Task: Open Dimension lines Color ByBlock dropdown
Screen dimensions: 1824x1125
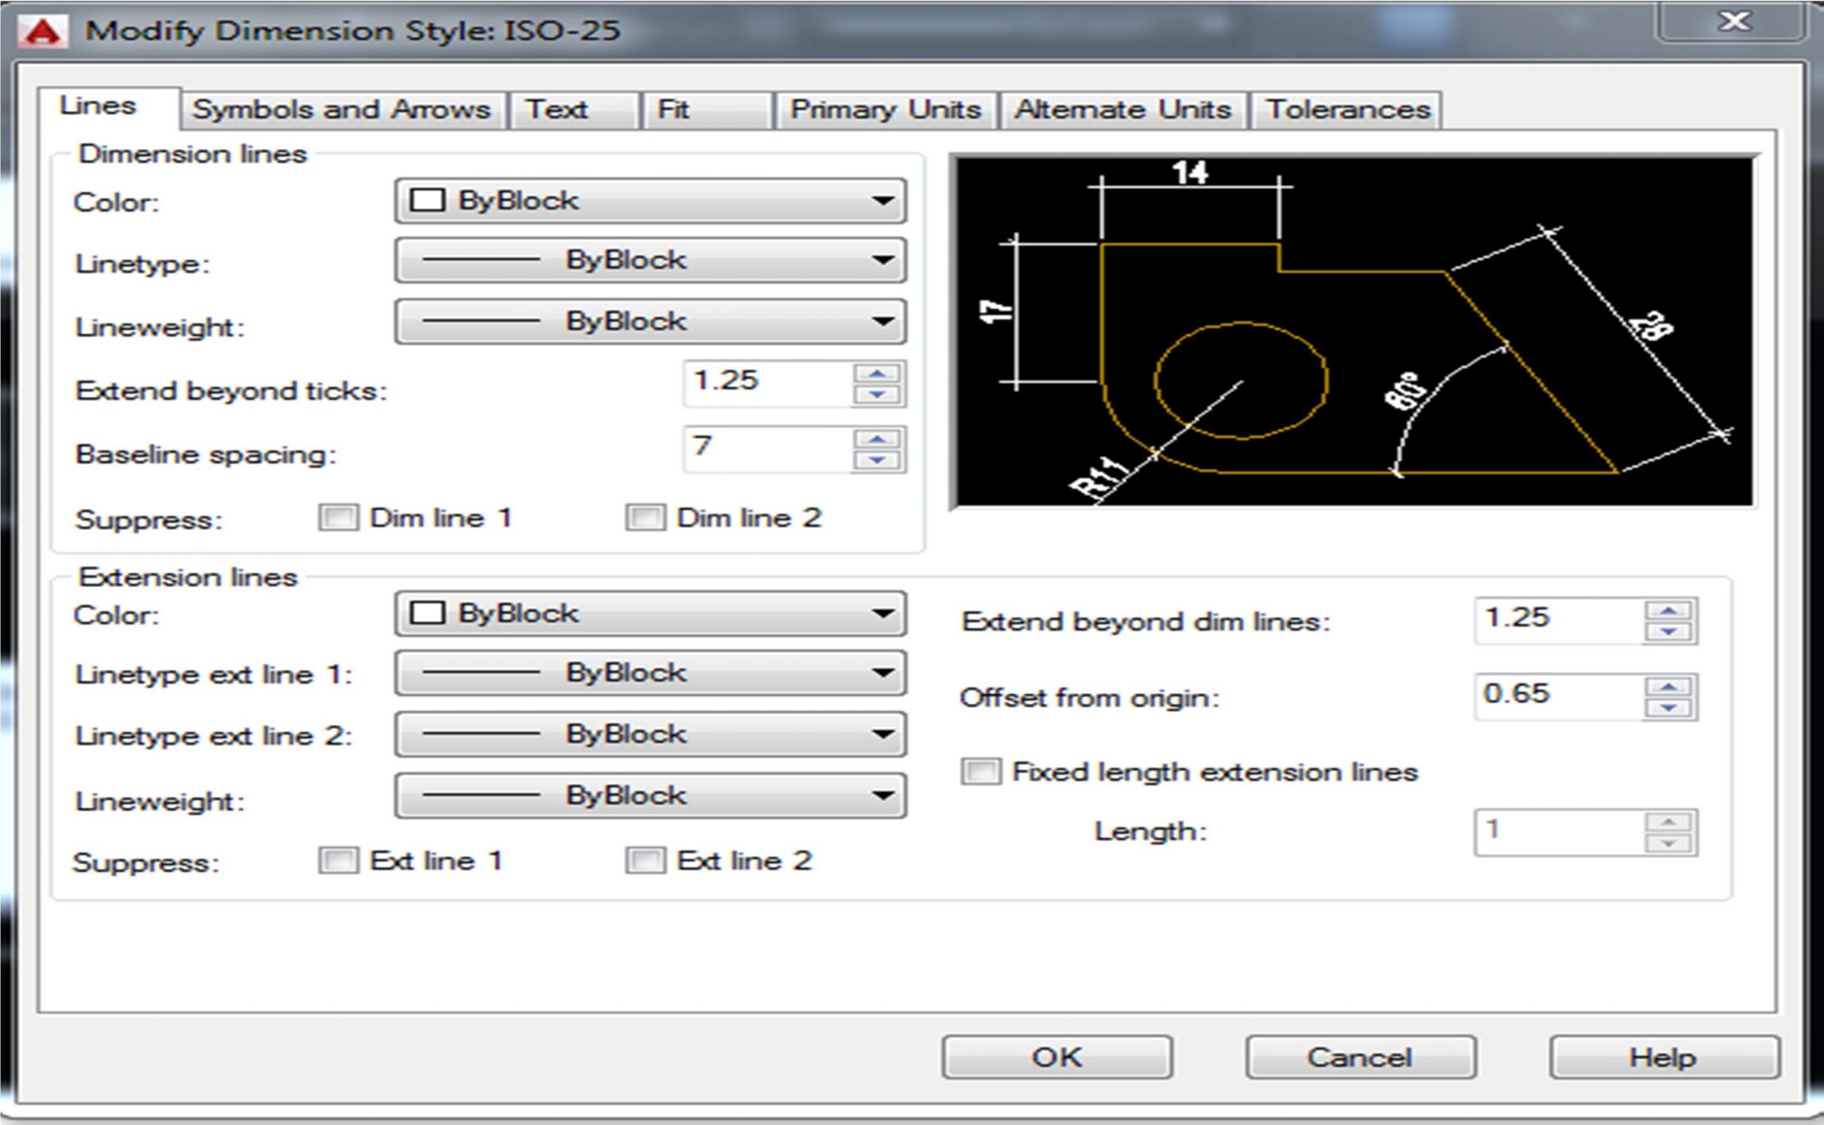Action: (650, 200)
